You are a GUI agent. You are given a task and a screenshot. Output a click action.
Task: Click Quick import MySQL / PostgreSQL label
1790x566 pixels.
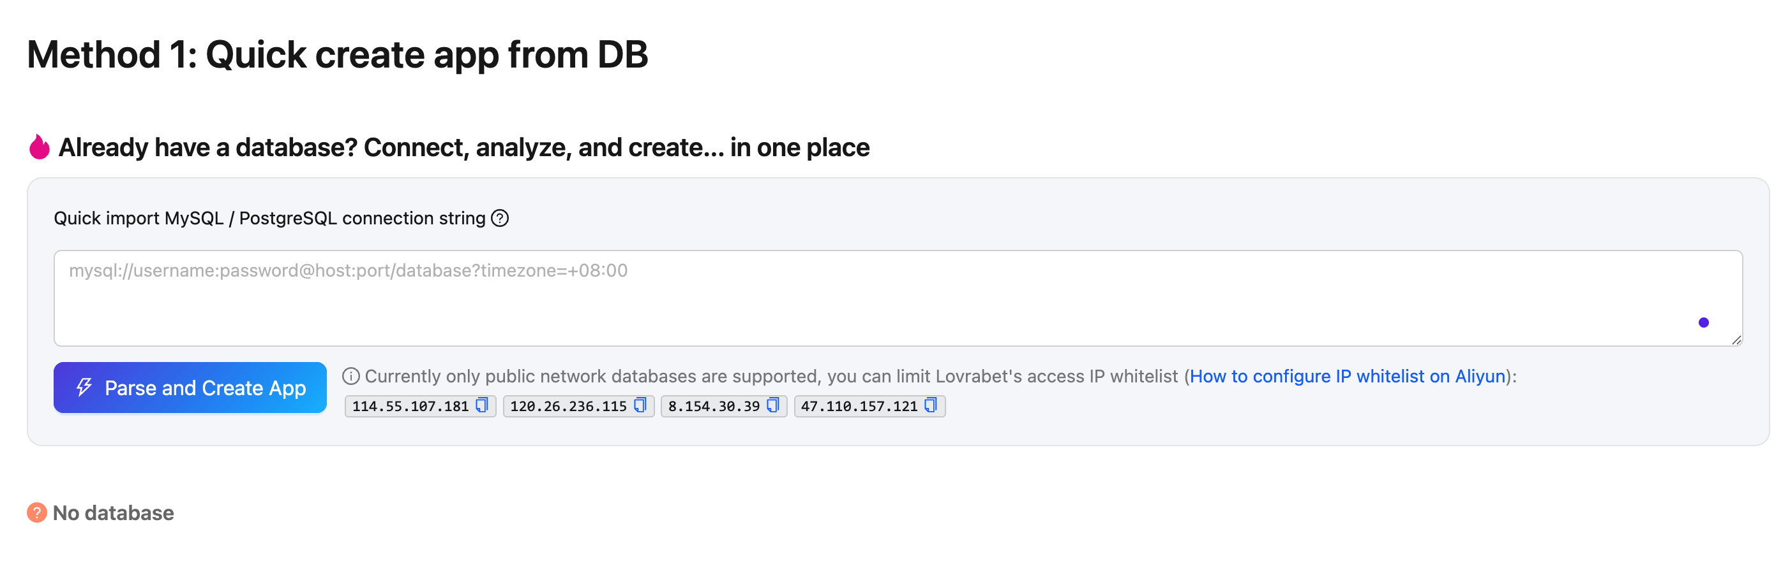point(269,219)
